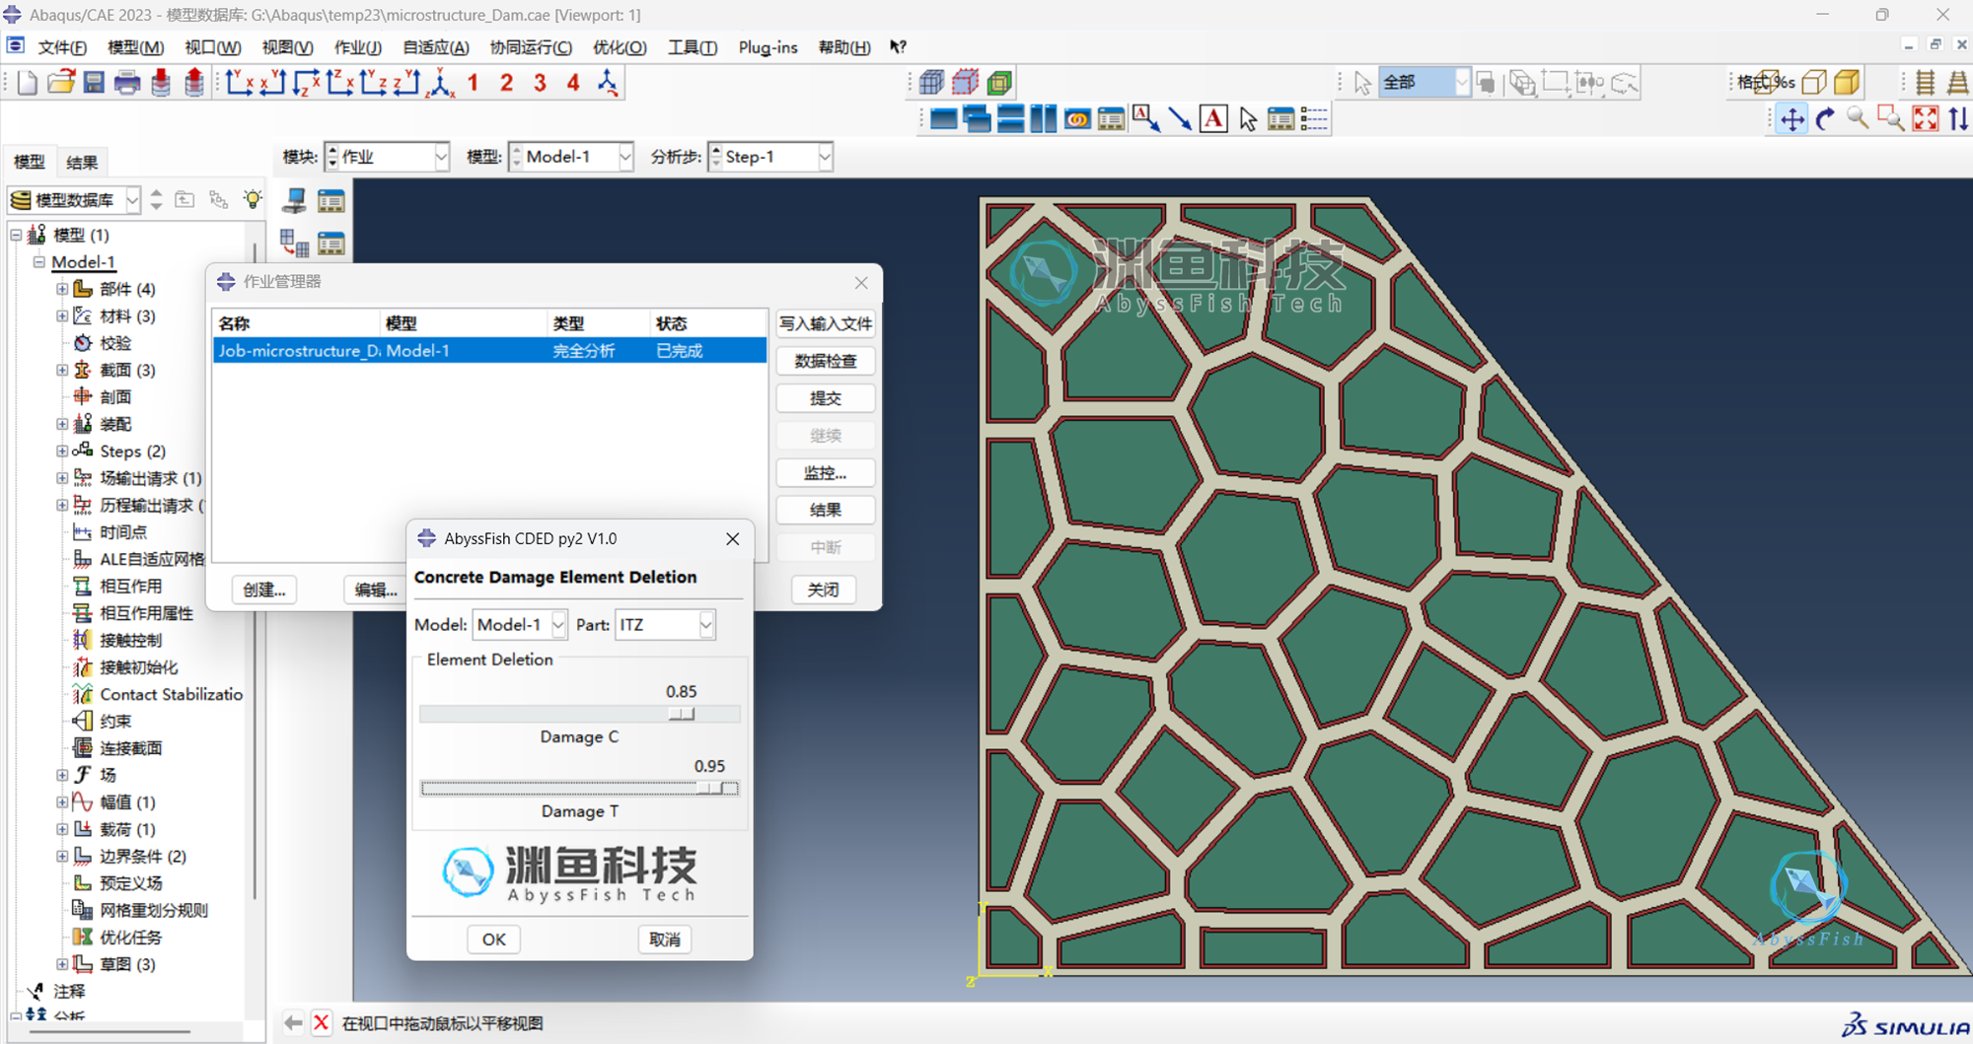Click the 监控... button
This screenshot has height=1044, width=1973.
coord(826,473)
